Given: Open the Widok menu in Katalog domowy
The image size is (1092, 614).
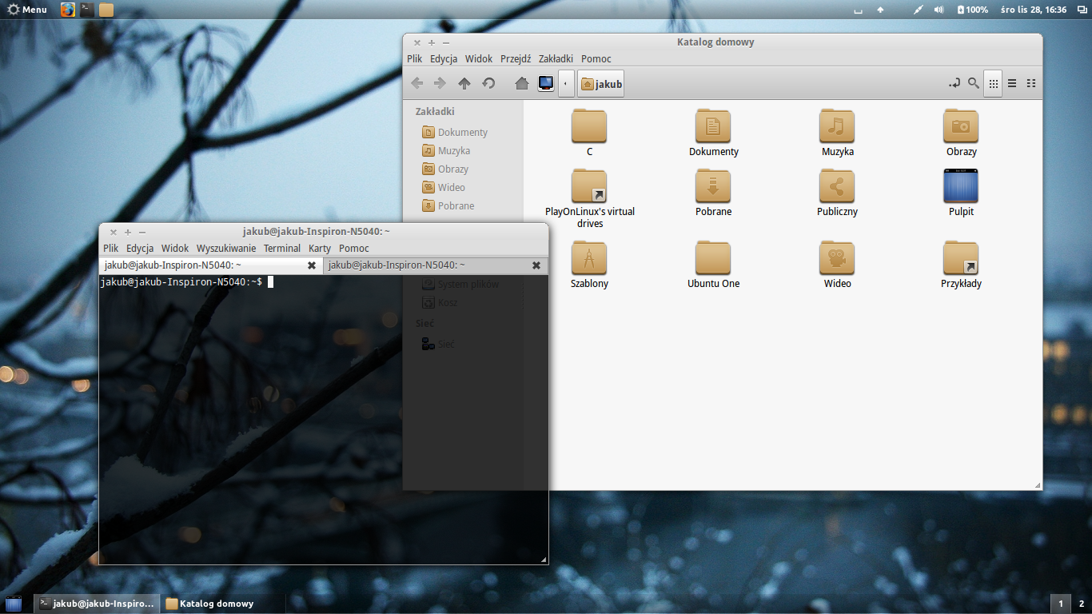Looking at the screenshot, I should click(479, 58).
